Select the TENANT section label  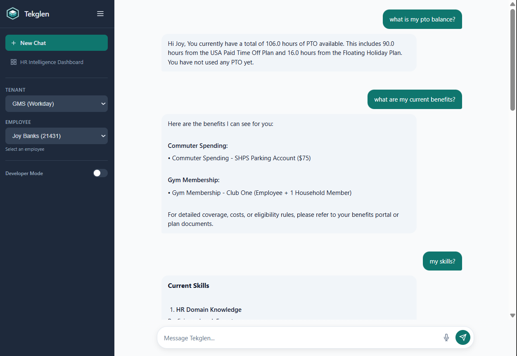[x=15, y=90]
